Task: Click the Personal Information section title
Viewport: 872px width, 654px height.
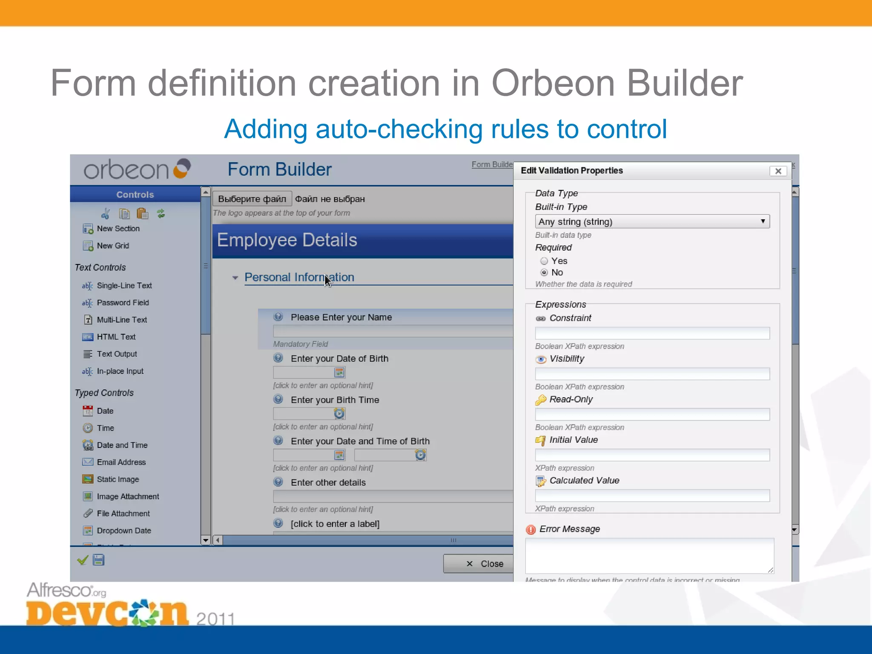Action: 299,277
